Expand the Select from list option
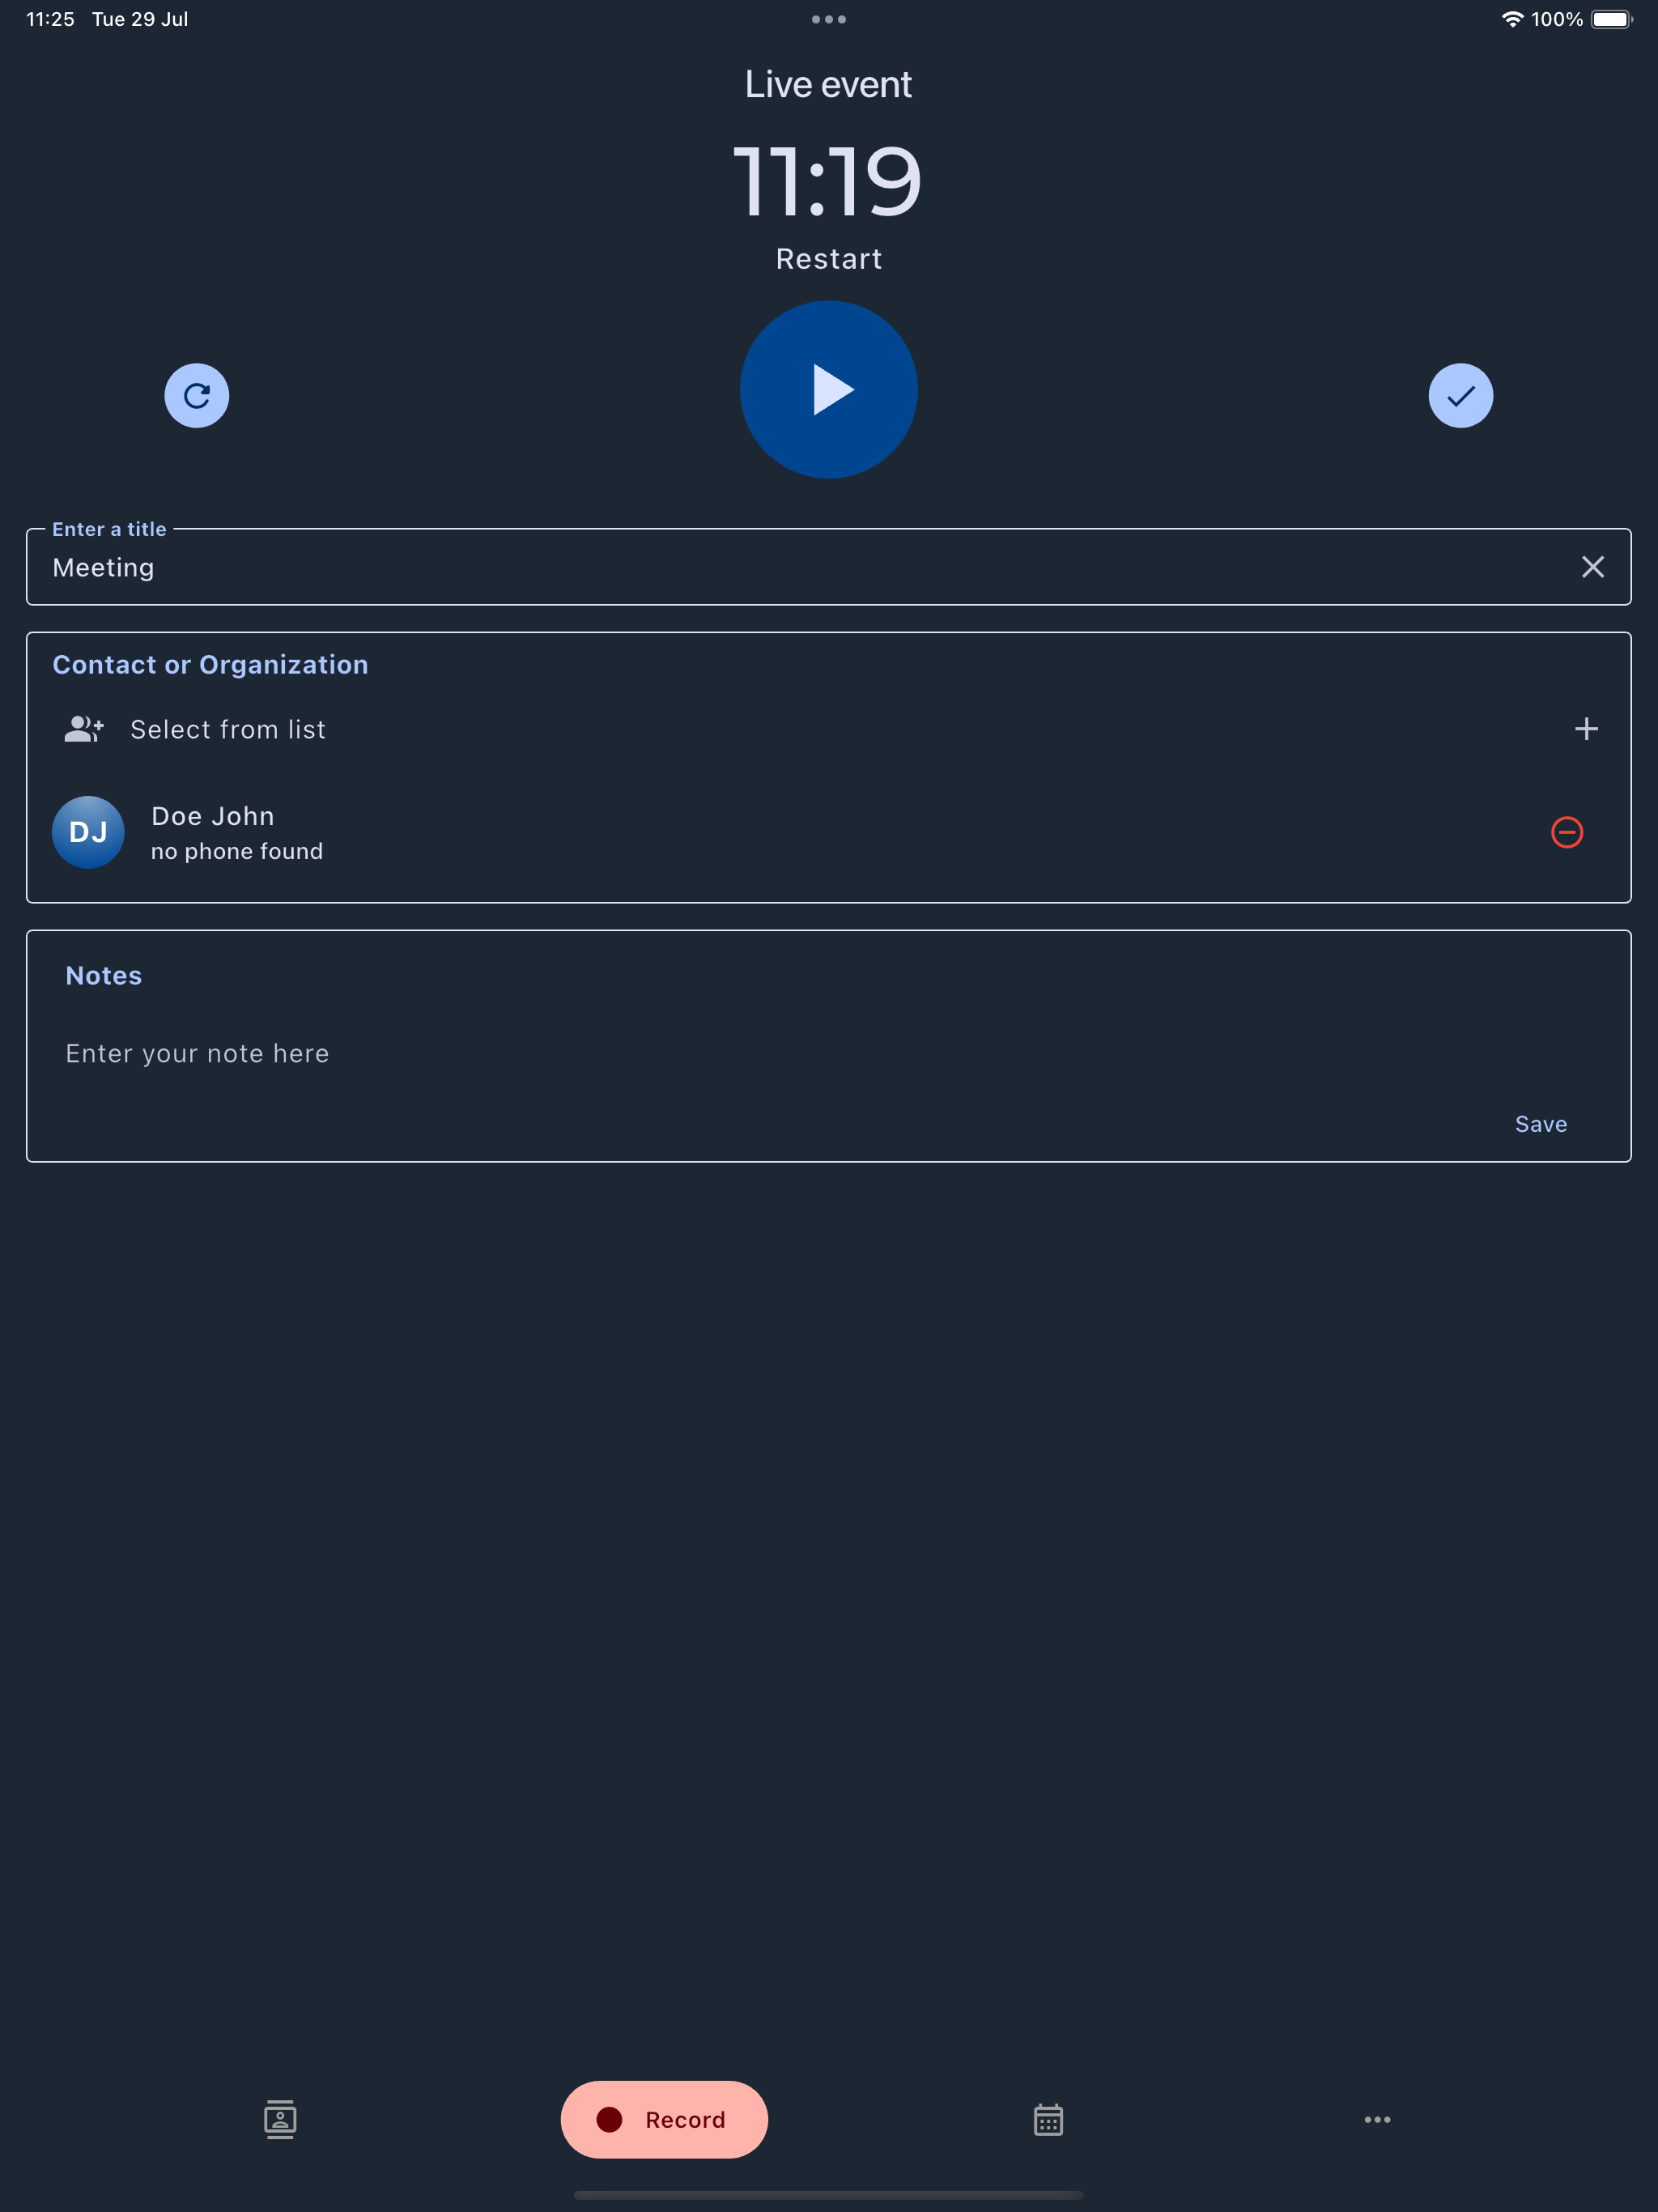This screenshot has height=2212, width=1658. 228,729
